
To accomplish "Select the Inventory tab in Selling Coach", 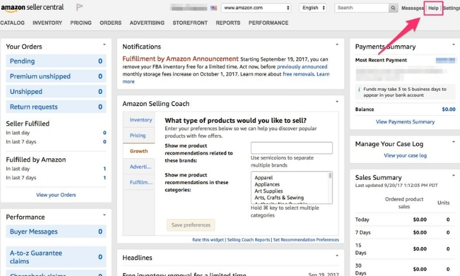I will coord(141,120).
